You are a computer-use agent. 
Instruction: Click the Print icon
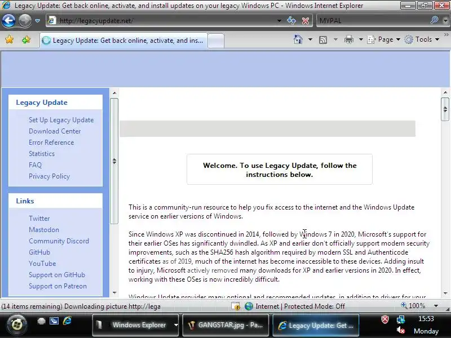pos(348,39)
